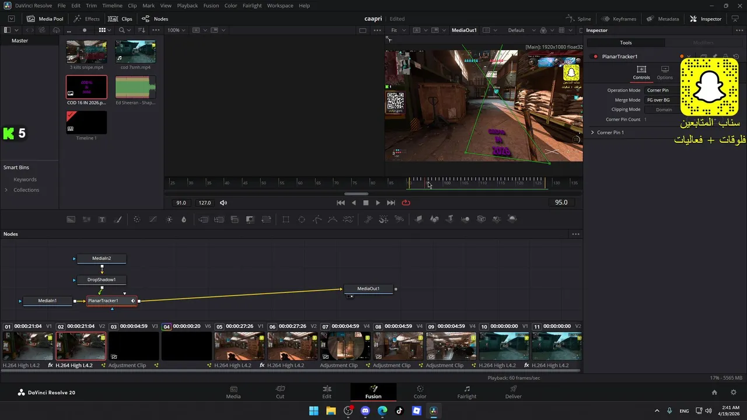Switch to the Edit page

click(x=327, y=392)
